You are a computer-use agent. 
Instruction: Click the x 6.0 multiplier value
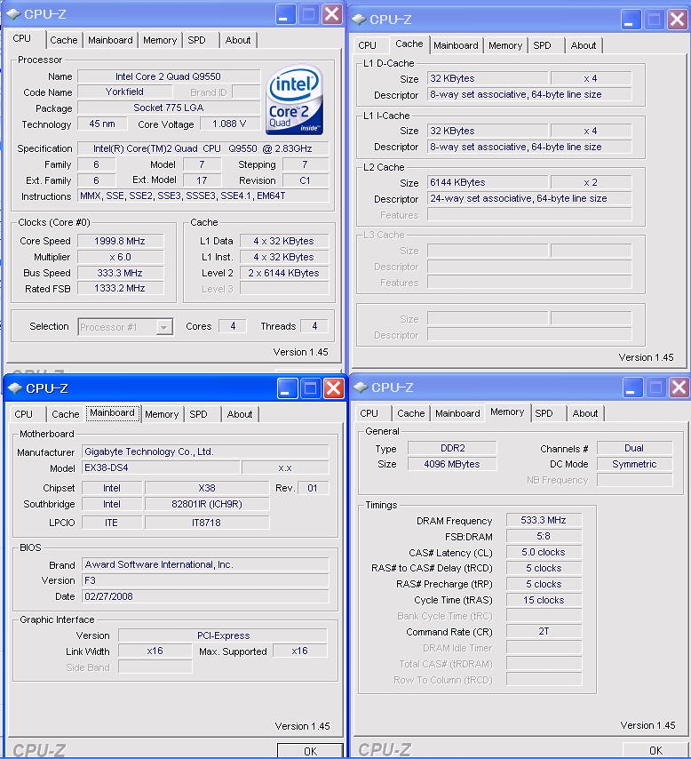click(x=120, y=257)
